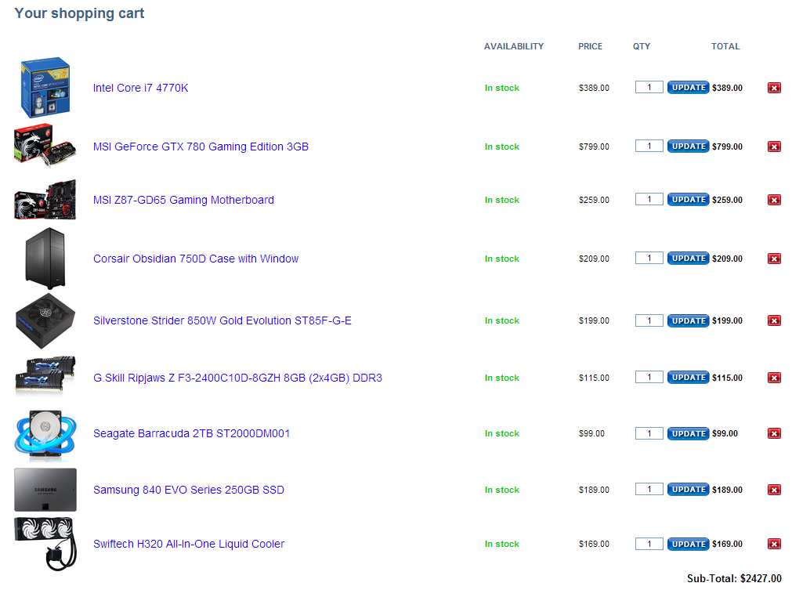Click the $115.00 bold total for G.Skill Ripjaws
792x590 pixels.
727,378
